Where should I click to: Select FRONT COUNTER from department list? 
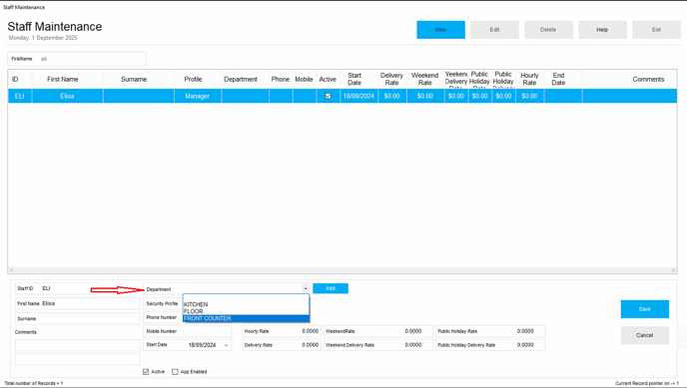[246, 318]
